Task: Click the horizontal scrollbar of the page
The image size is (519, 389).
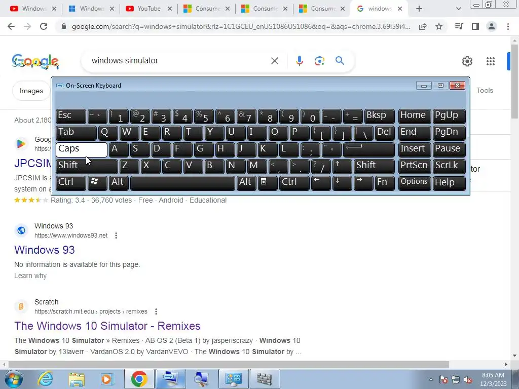Action: click(x=229, y=364)
